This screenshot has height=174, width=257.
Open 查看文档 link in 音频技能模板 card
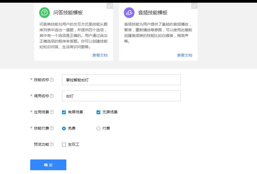pos(184,55)
